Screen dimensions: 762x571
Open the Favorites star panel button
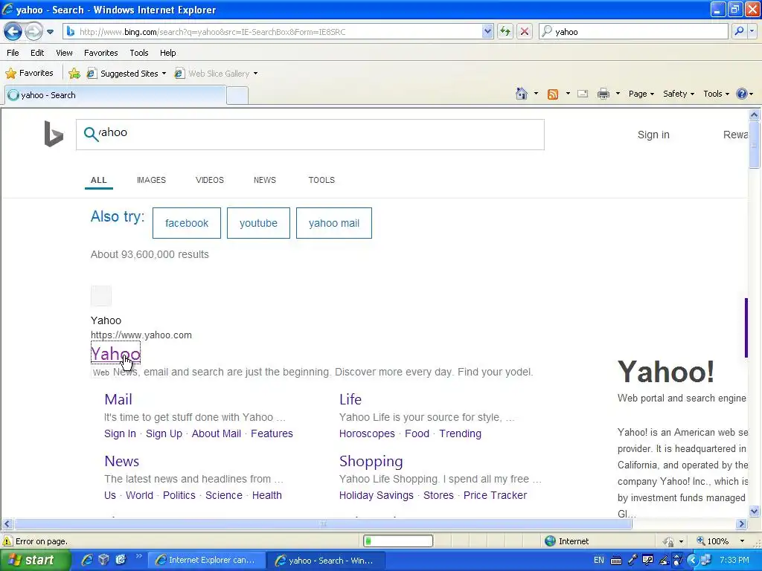29,74
